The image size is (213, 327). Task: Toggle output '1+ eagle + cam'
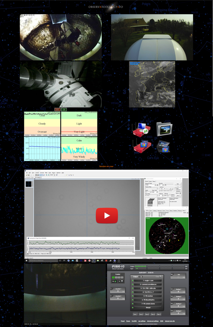coord(148,280)
